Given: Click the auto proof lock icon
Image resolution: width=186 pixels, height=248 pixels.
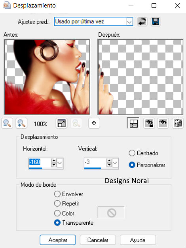Looking at the screenshot, I should point(149,123).
